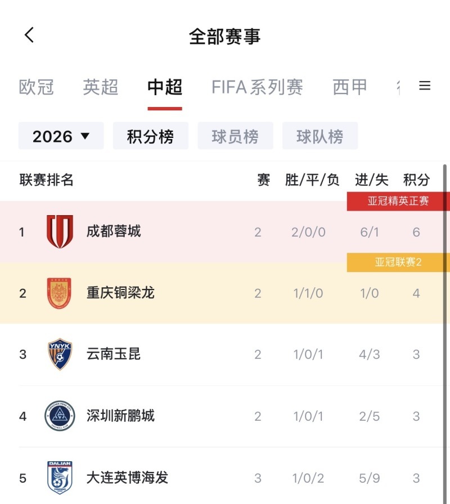This screenshot has height=504, width=450.
Task: Switch to the 欧冠 tab
Action: pos(37,87)
